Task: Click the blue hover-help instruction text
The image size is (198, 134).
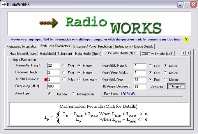Action: click(x=96, y=40)
